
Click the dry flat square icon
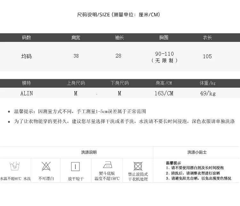(x=76, y=167)
